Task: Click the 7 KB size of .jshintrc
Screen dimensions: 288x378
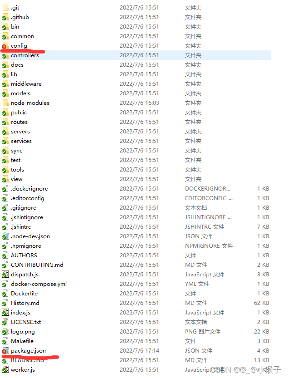Action: pyautogui.click(x=263, y=227)
